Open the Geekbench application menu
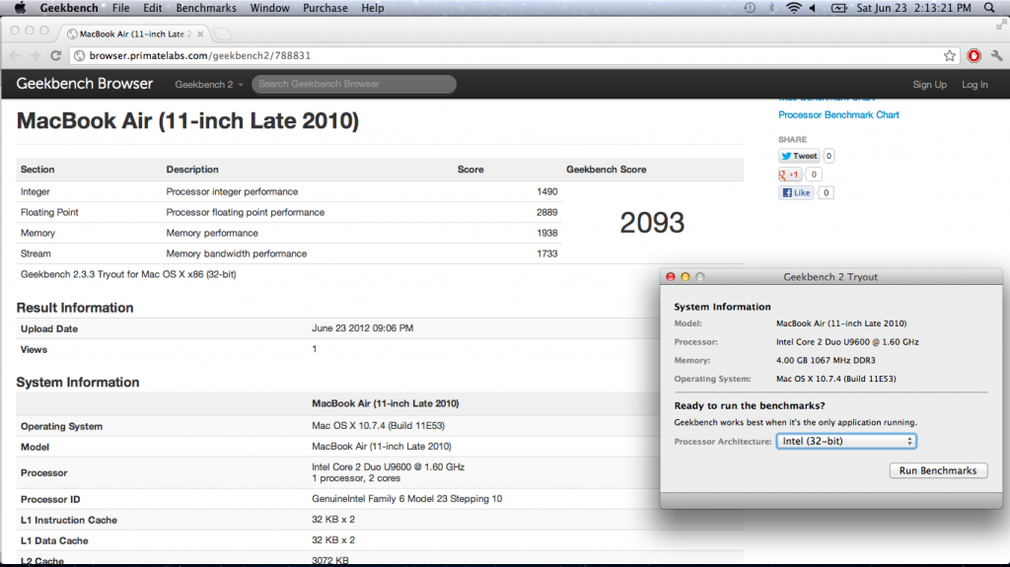 pyautogui.click(x=69, y=8)
